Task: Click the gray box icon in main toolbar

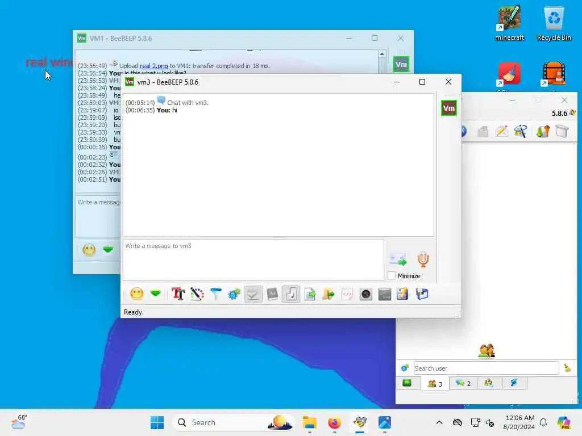Action: tap(483, 131)
